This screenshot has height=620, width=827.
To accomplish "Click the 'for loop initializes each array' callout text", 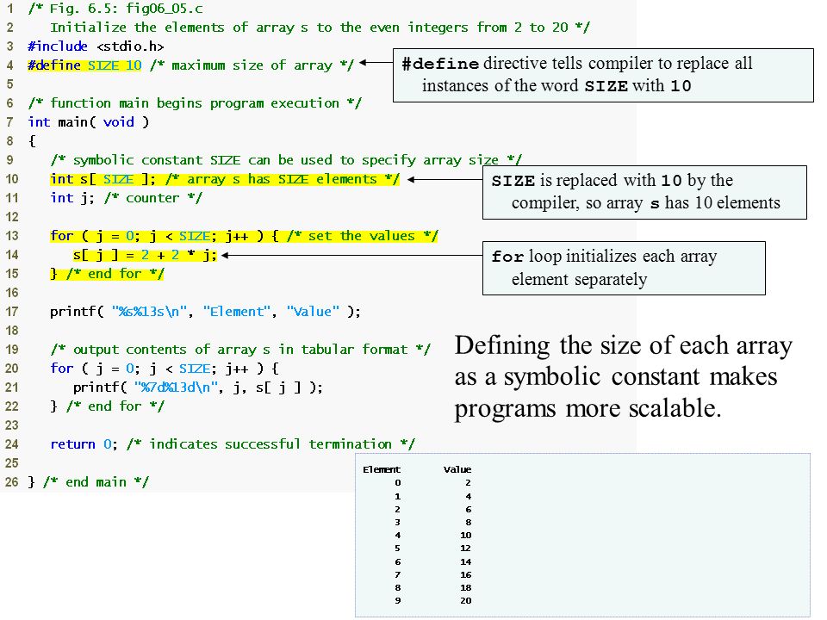I will click(604, 268).
